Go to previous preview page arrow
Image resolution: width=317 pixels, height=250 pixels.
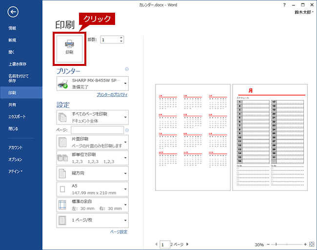(156, 244)
